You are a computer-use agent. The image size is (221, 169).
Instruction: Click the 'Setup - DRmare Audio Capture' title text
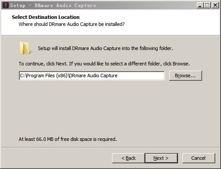[53, 5]
